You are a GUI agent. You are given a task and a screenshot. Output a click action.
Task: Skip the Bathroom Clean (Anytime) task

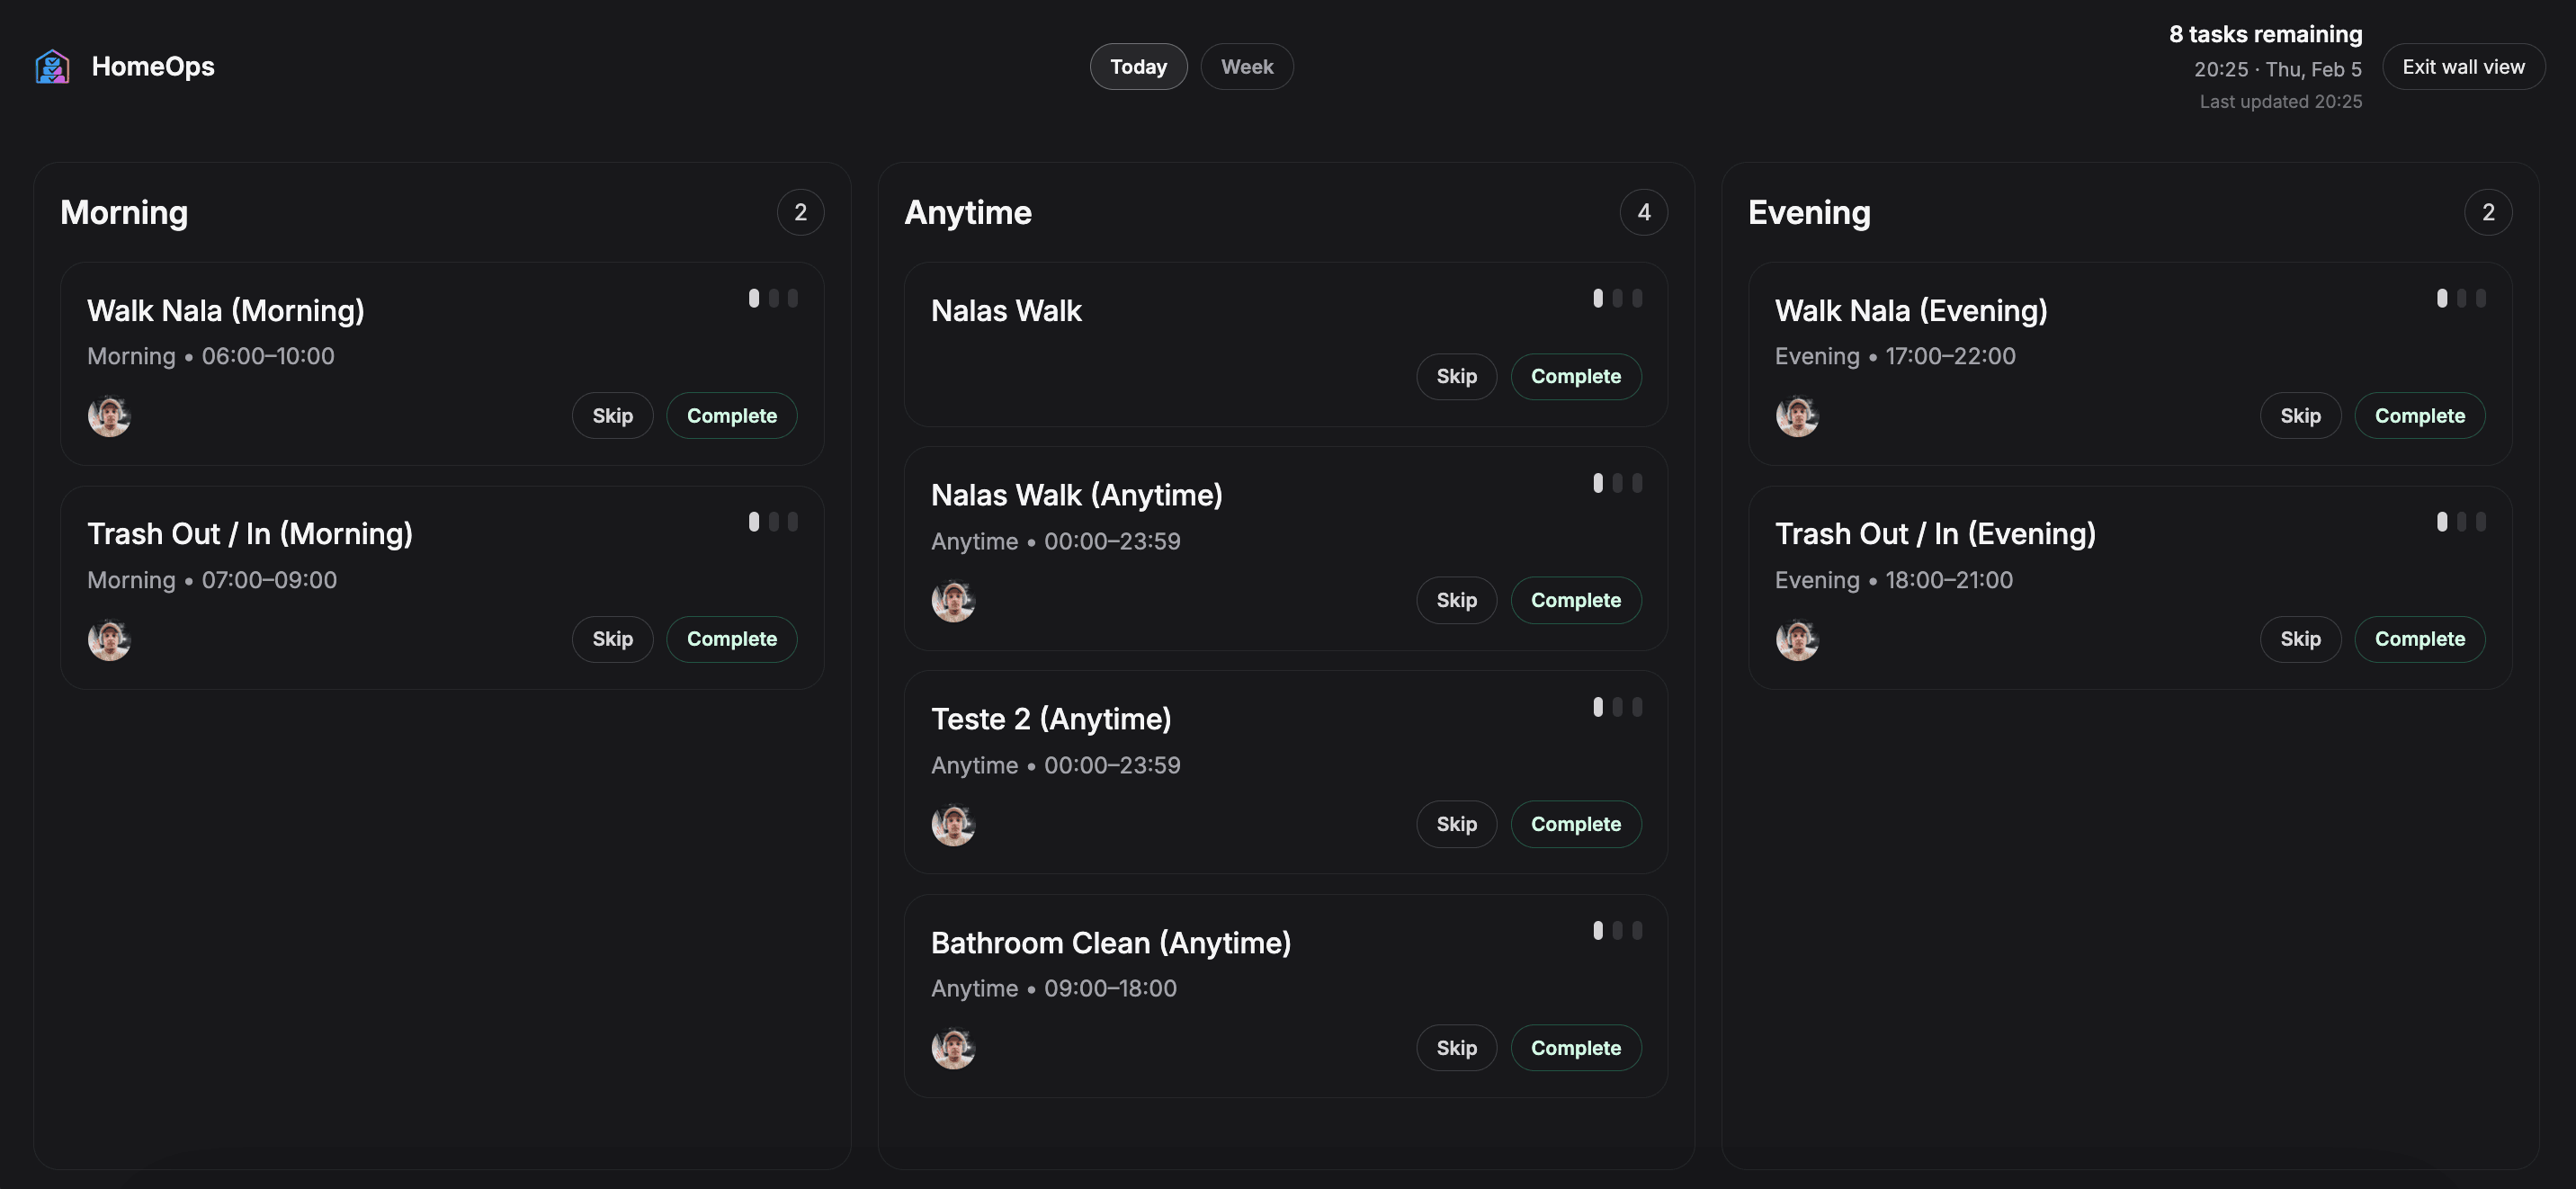(1456, 1048)
